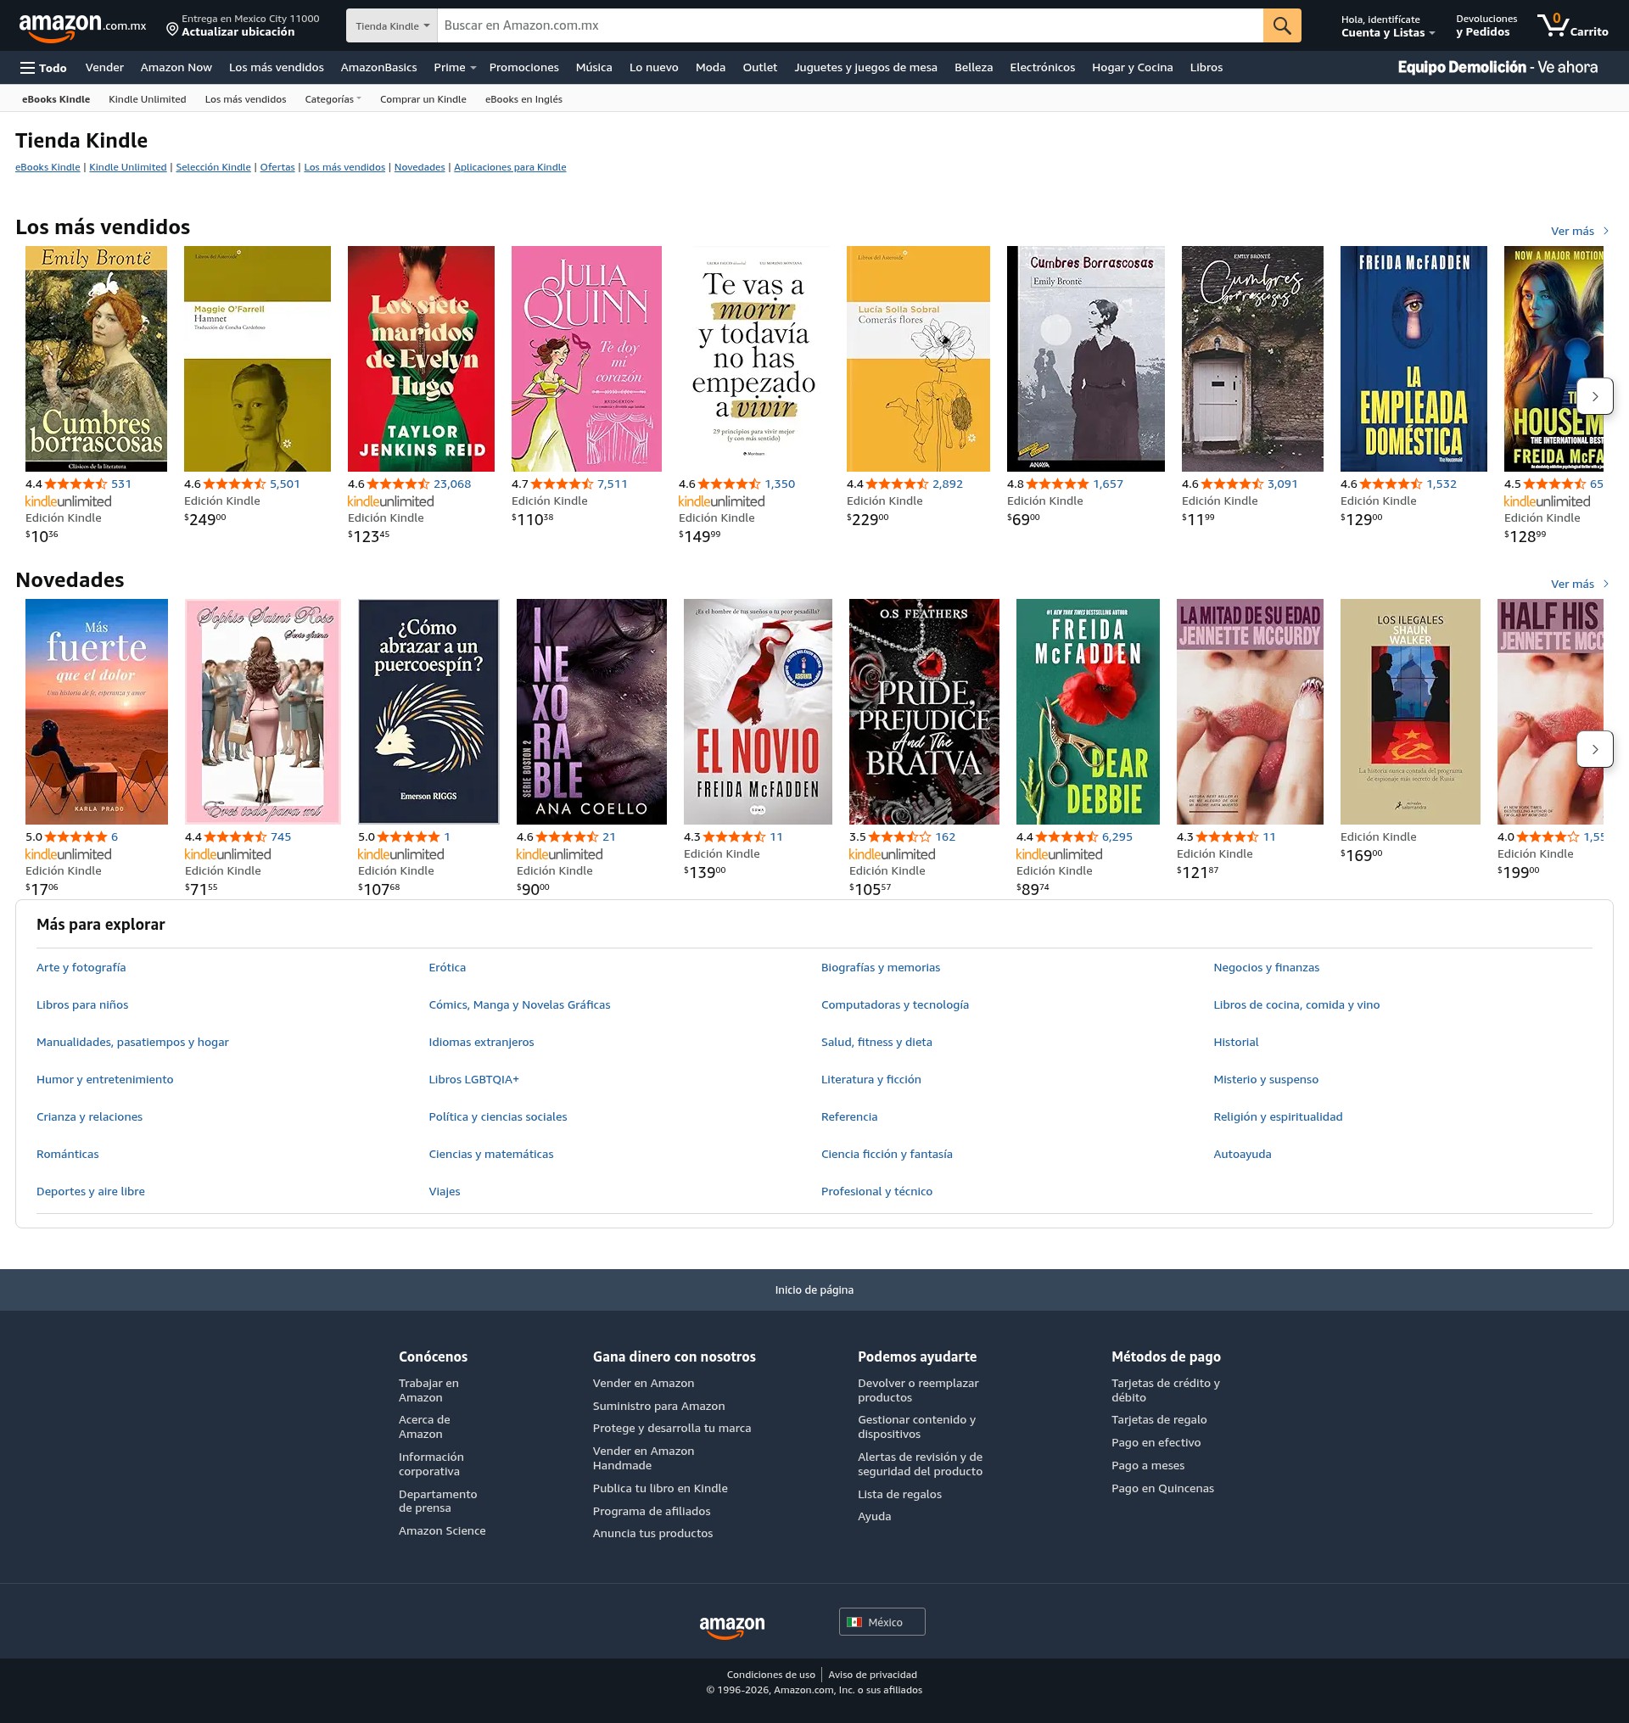Open the Tienda Kindle search category dropdown
The image size is (1629, 1723).
tap(392, 25)
